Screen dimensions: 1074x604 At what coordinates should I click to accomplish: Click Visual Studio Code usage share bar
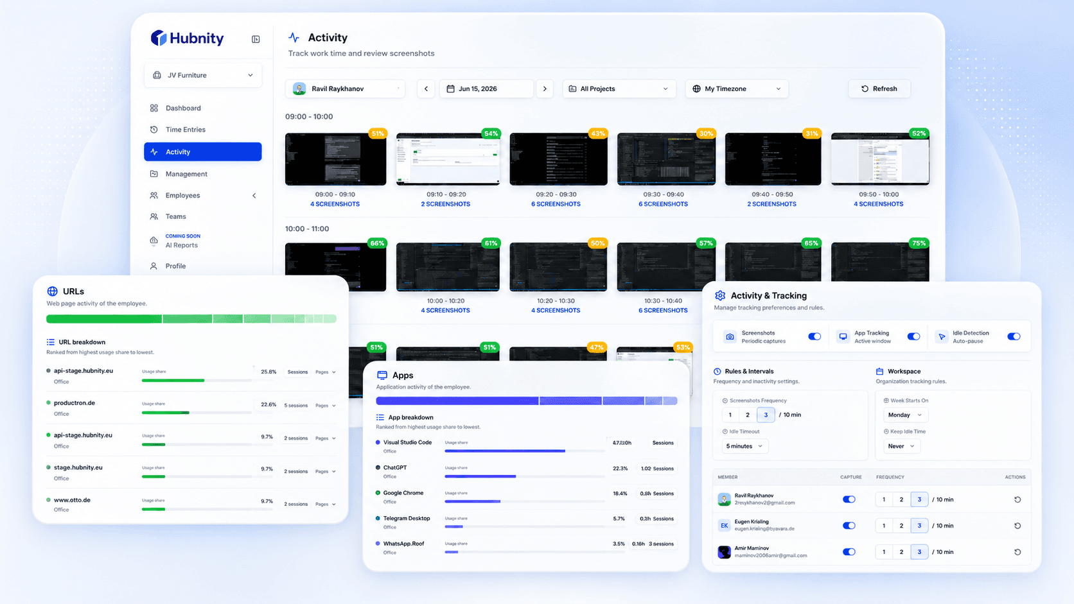(x=525, y=451)
